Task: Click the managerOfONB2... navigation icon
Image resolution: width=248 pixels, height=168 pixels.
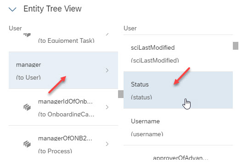Action: pyautogui.click(x=27, y=144)
